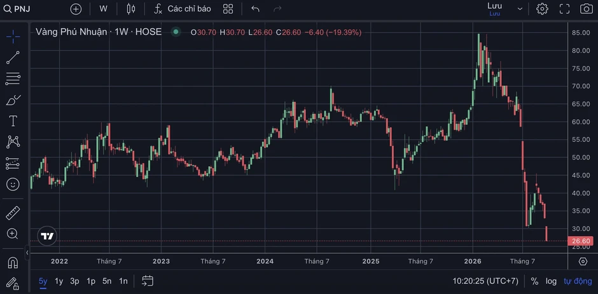
Task: Toggle magnet mode for drawings
Action: (13, 263)
